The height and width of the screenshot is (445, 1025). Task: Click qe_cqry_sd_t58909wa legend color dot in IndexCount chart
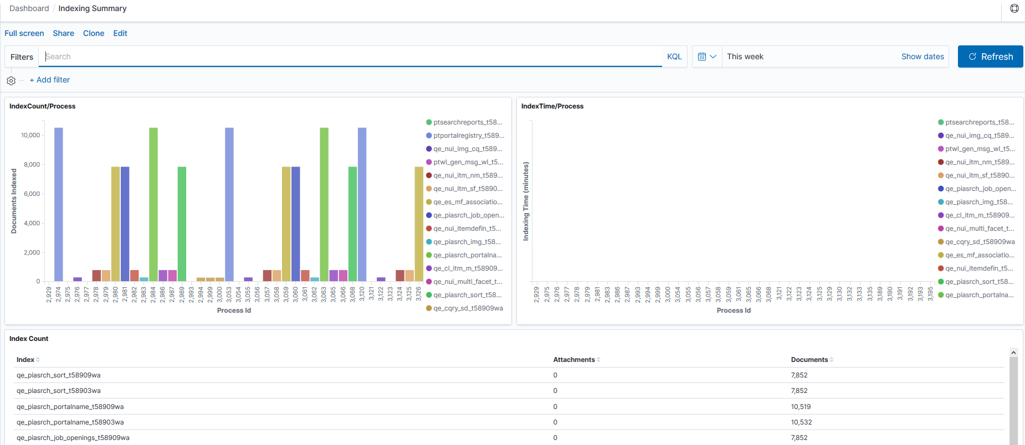tap(429, 308)
